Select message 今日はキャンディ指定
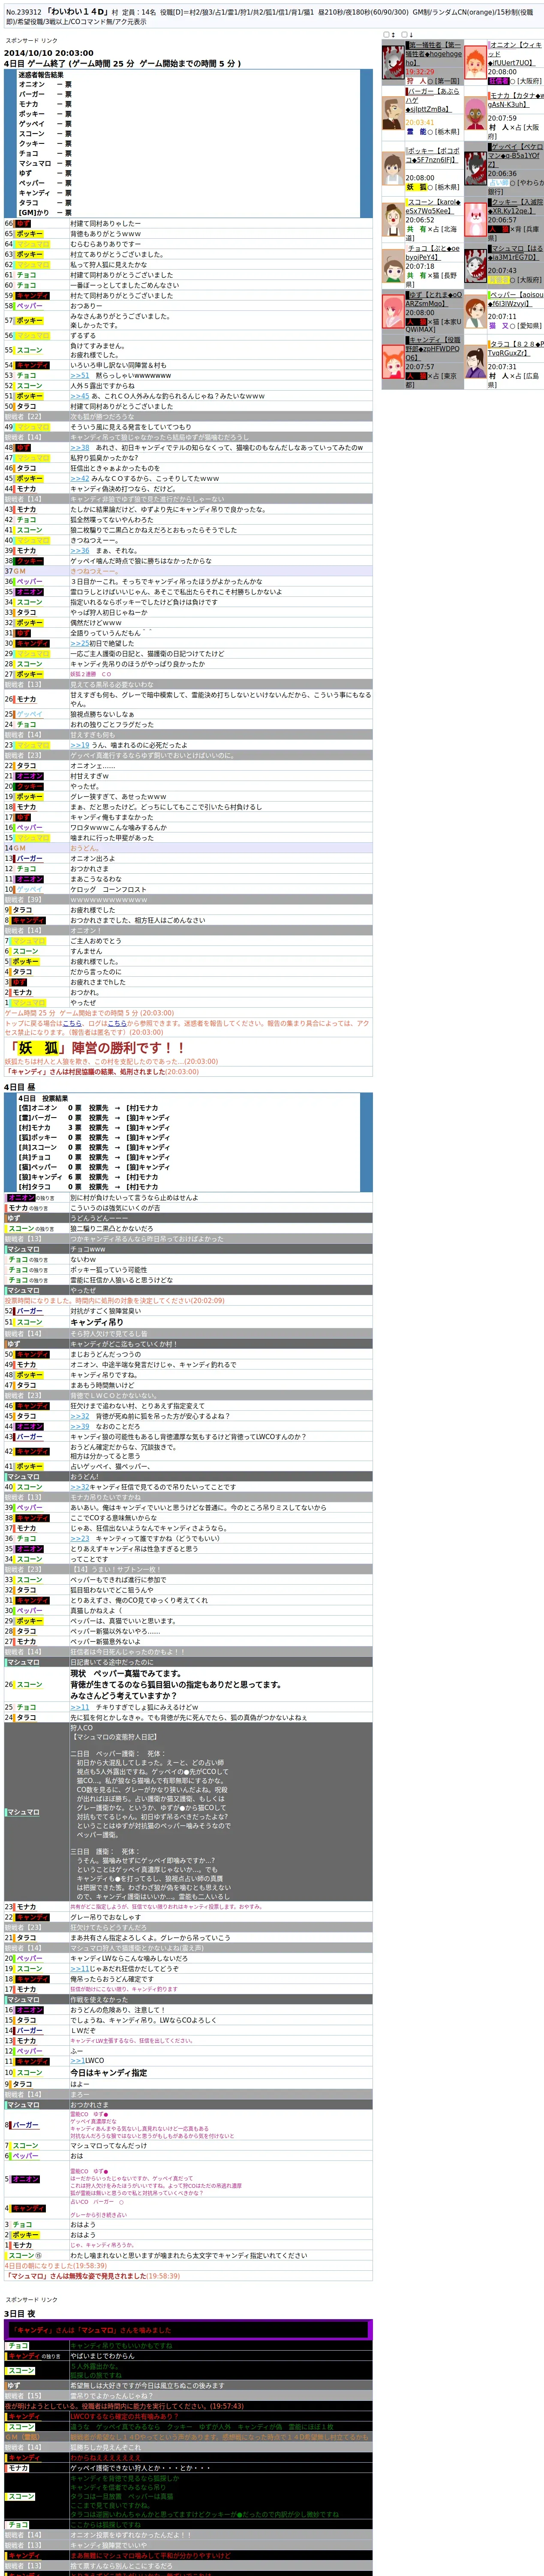This screenshot has width=544, height=2576. pyautogui.click(x=109, y=2073)
